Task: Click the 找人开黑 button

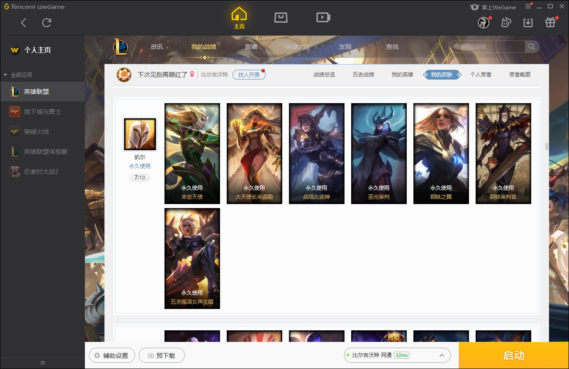Action: [x=249, y=75]
